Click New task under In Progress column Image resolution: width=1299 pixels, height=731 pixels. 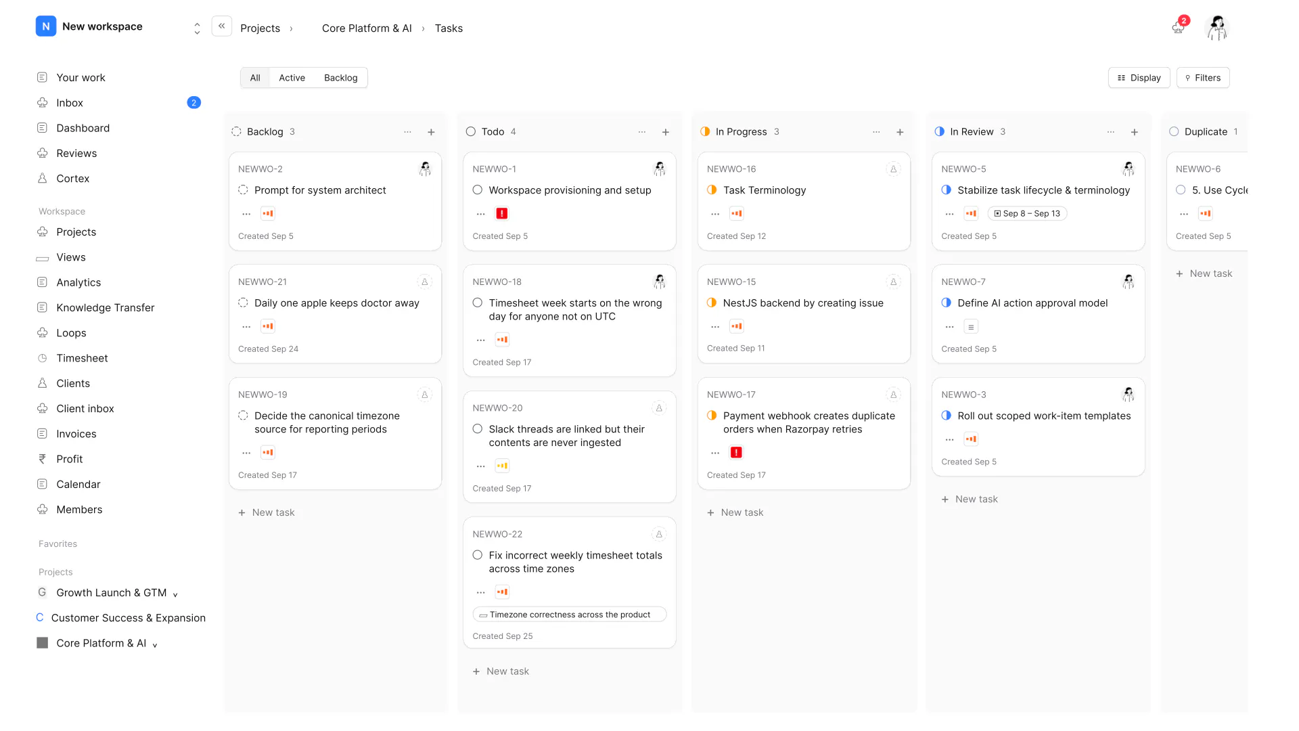point(735,512)
